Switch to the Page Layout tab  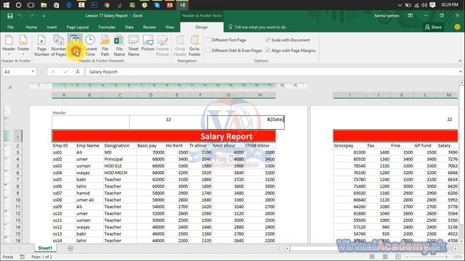point(78,27)
